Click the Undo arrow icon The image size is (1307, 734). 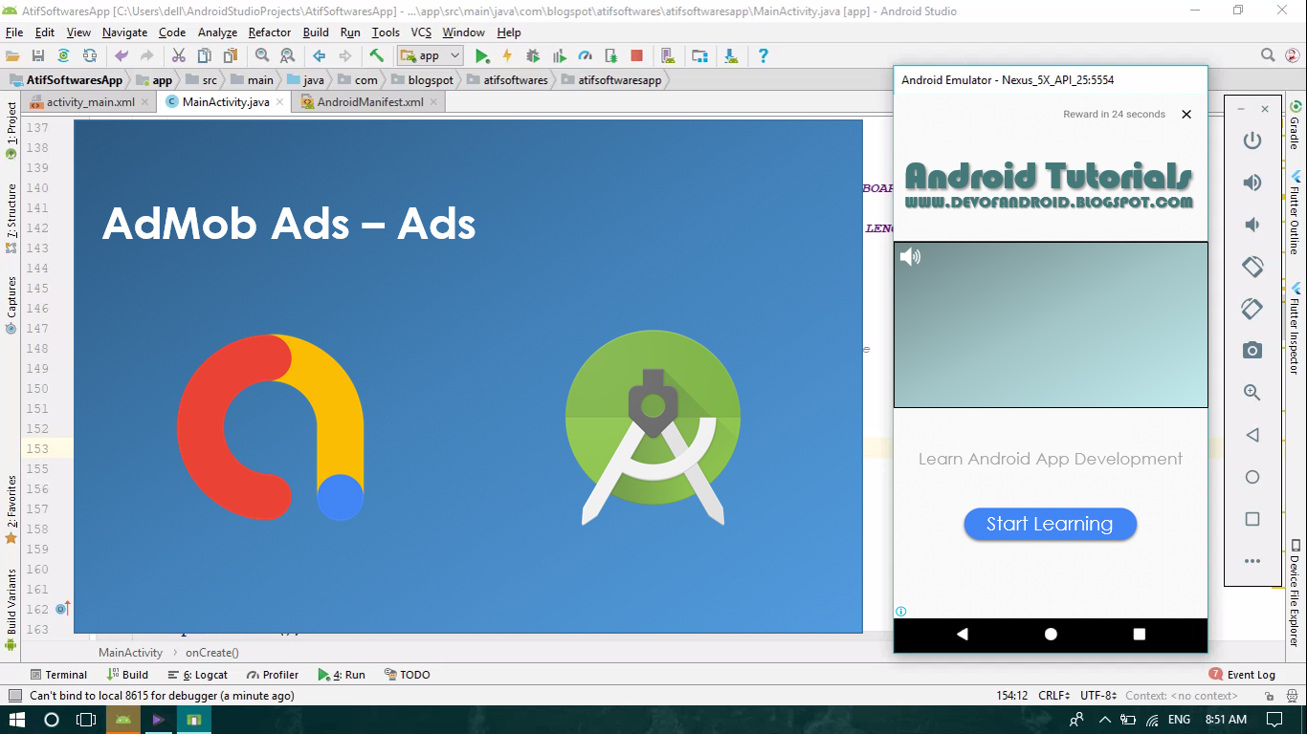pyautogui.click(x=122, y=55)
